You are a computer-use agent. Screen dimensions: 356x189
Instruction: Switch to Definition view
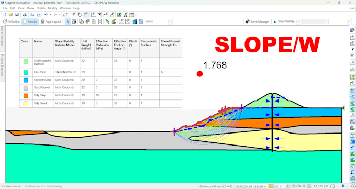tap(12, 21)
